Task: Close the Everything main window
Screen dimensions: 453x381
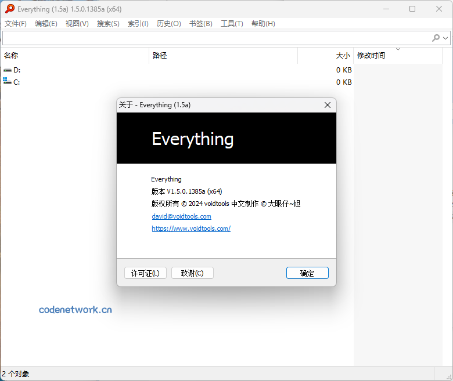Action: [439, 9]
